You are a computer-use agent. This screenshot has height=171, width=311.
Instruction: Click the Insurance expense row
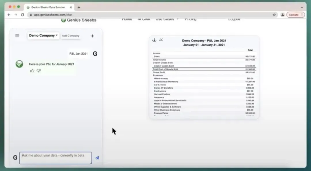[x=204, y=97]
